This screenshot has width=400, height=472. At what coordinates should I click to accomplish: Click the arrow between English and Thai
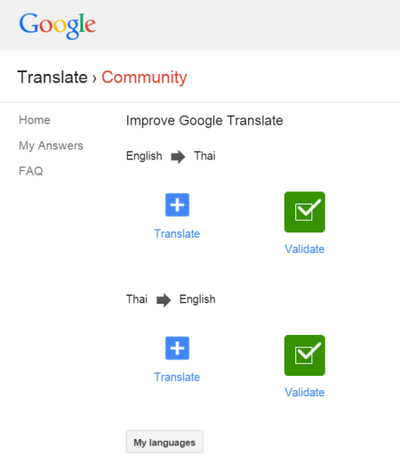point(178,157)
